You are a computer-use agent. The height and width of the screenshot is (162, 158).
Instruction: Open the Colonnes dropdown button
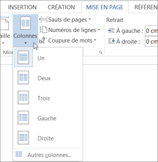pyautogui.click(x=26, y=31)
